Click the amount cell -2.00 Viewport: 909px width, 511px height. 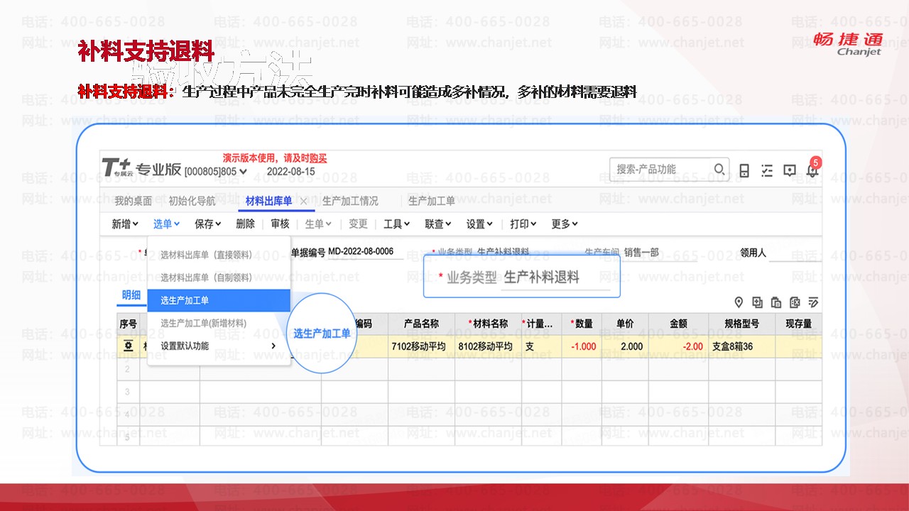678,346
